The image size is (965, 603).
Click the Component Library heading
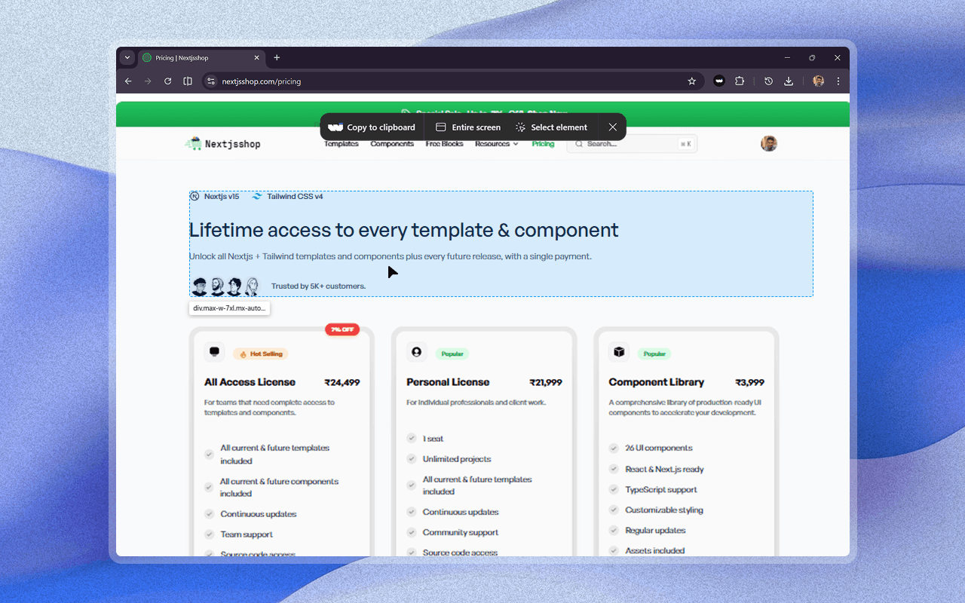657,382
